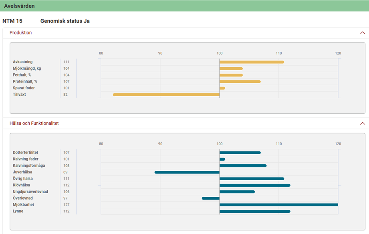Click the Mjölkbarhet value 127
The image size is (369, 234).
coord(66,205)
